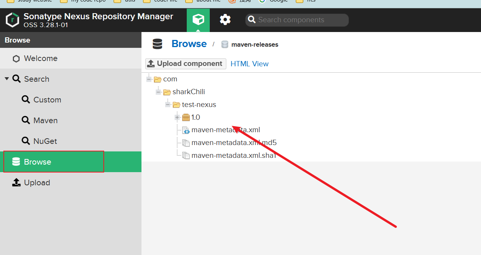The image size is (481, 255).
Task: Click the 1.0 version package icon
Action: 186,118
